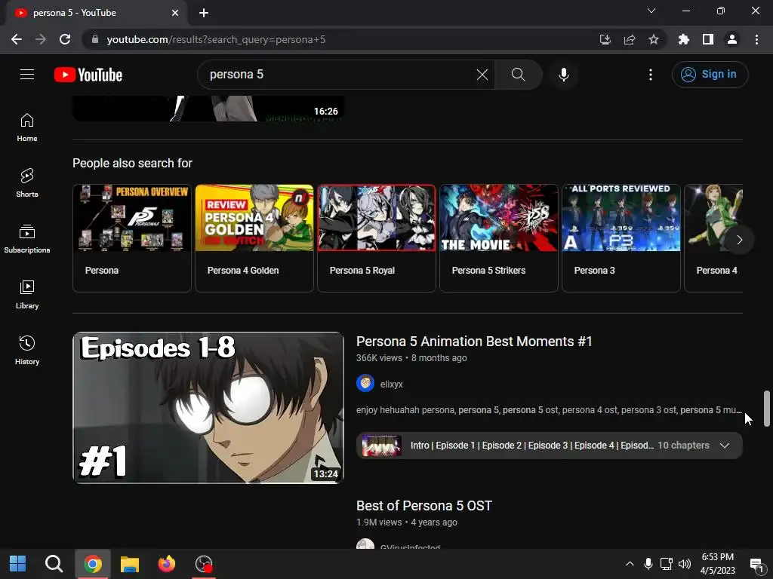Image resolution: width=773 pixels, height=579 pixels.
Task: Select the Persona 3 card
Action: tap(621, 237)
